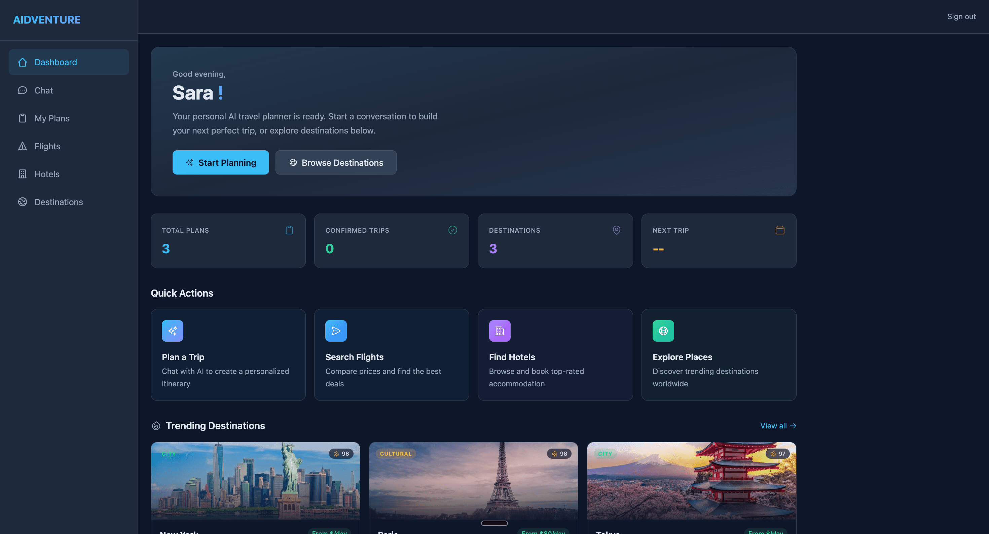The height and width of the screenshot is (534, 989).
Task: Click the Explore Places green globe icon
Action: (x=663, y=331)
